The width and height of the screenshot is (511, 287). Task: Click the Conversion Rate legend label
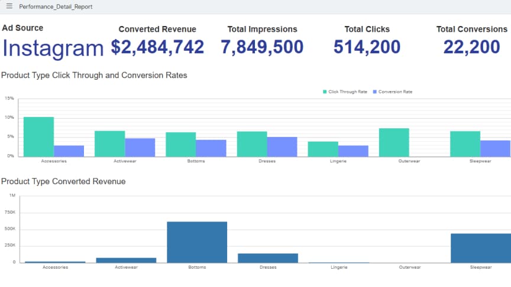[395, 92]
